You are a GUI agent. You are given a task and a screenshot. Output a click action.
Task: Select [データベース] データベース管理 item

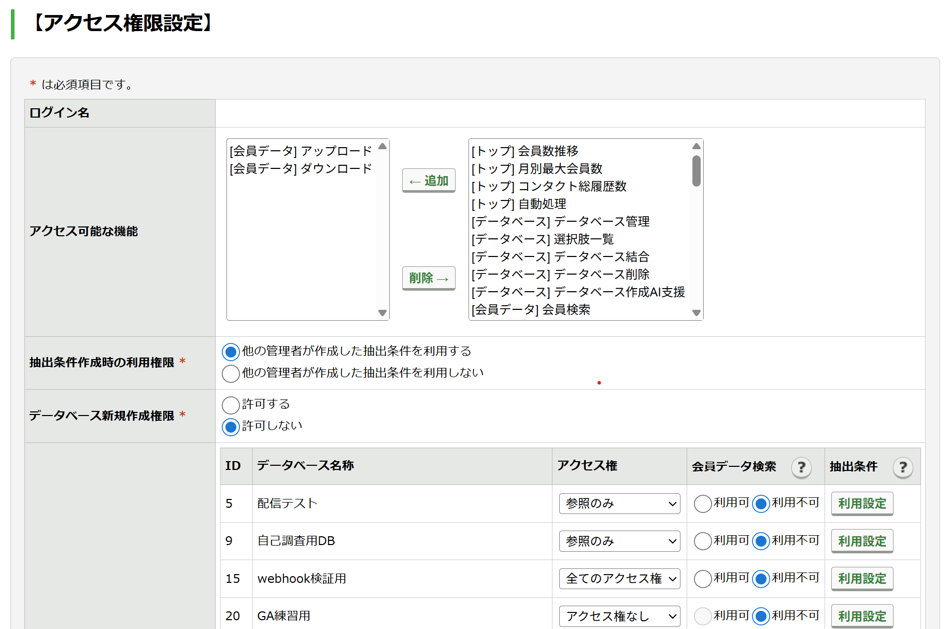click(x=580, y=221)
